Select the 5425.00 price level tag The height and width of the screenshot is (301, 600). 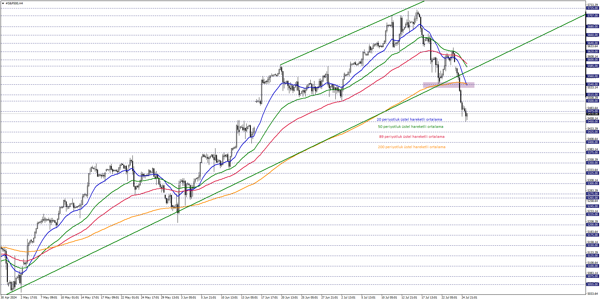tap(592, 132)
